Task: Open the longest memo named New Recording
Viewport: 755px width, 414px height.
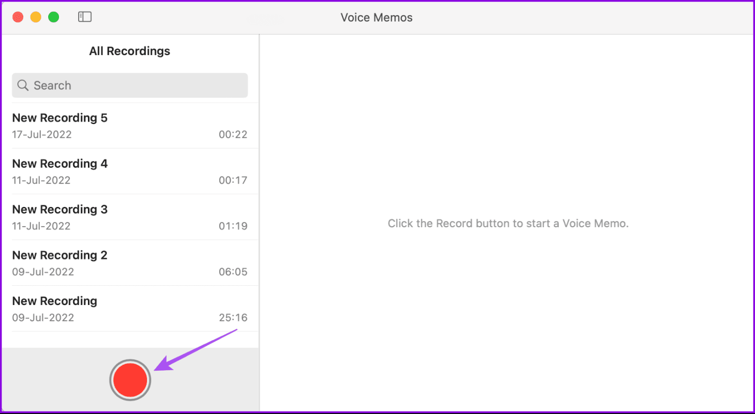Action: (129, 308)
